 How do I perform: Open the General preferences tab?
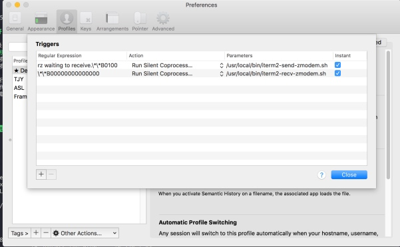15,21
